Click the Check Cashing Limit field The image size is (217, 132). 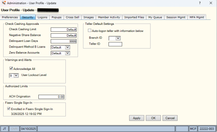point(64,29)
